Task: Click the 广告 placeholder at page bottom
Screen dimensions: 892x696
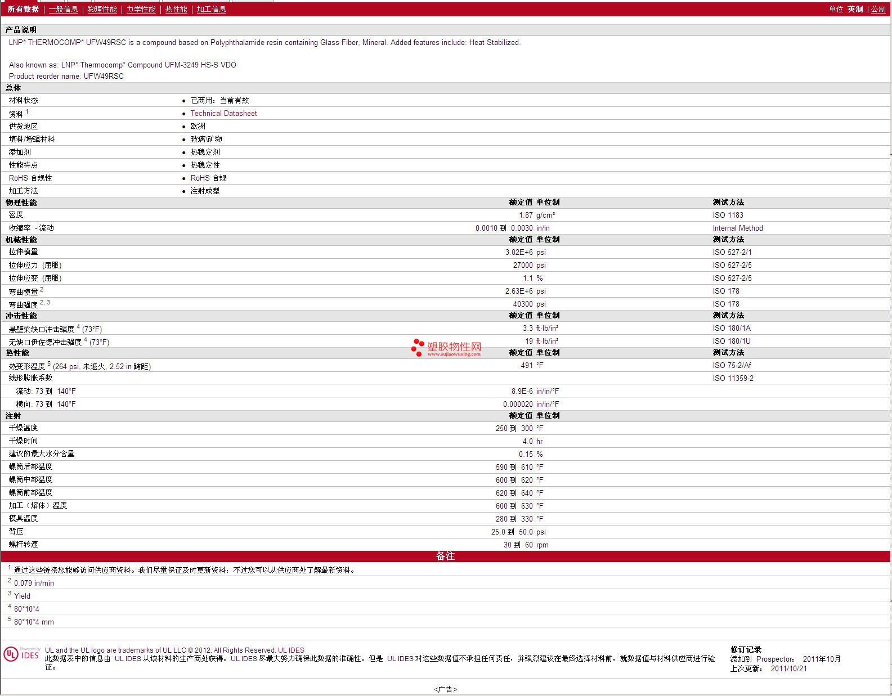Action: tap(445, 689)
